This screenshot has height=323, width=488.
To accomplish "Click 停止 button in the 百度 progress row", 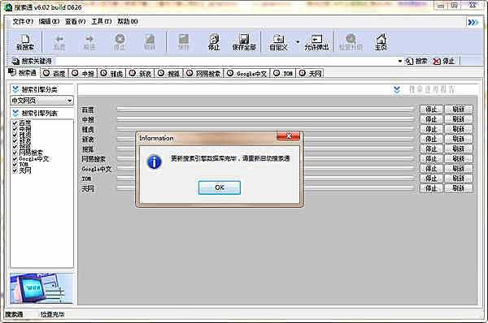I will click(x=431, y=110).
